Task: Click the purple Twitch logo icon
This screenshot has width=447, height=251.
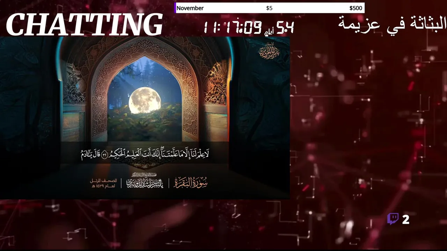Action: tap(393, 219)
